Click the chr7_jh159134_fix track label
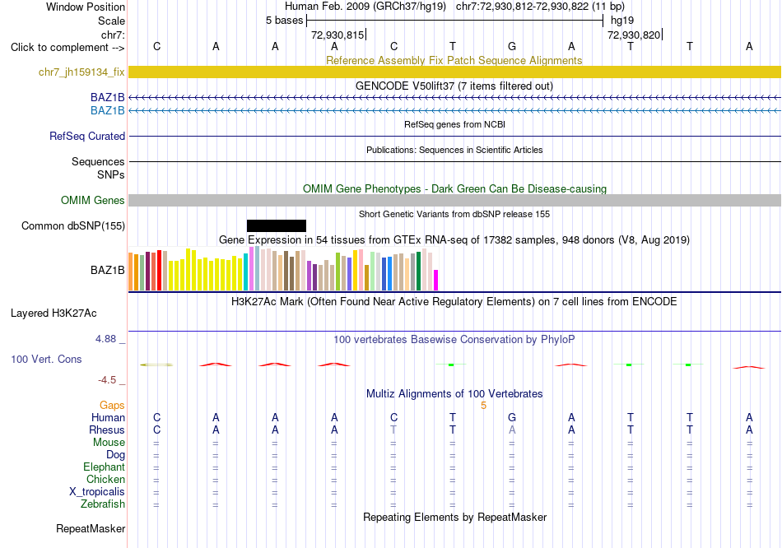 pyautogui.click(x=81, y=72)
